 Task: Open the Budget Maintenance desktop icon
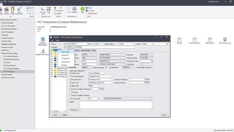(43, 52)
